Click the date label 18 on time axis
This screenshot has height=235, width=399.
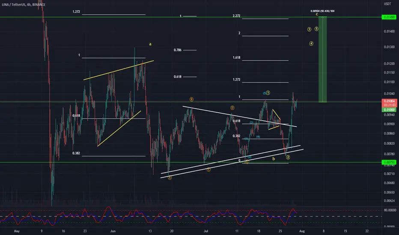[259, 231]
